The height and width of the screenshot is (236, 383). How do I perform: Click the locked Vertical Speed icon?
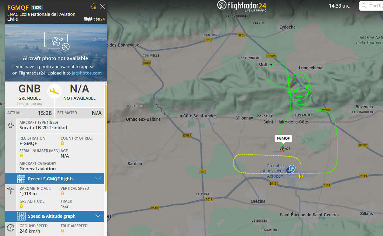[x=62, y=193]
